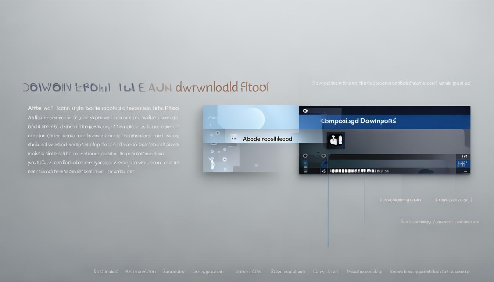Click the blue curved icon in dark panel's lower left
Viewport: 494px width, 282px height.
tap(323, 162)
